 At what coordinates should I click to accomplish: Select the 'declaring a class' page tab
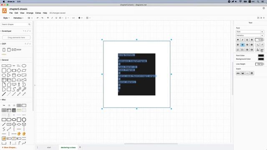tap(68, 147)
